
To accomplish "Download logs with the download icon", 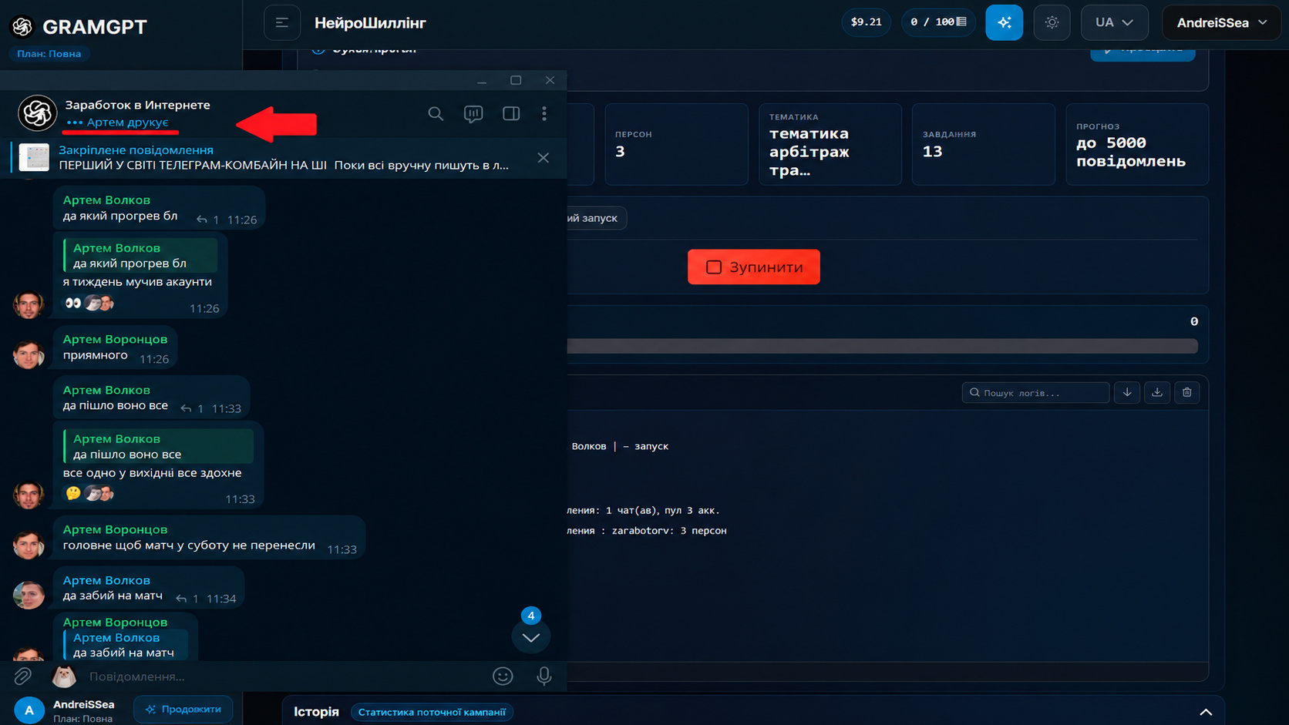I will pos(1157,392).
